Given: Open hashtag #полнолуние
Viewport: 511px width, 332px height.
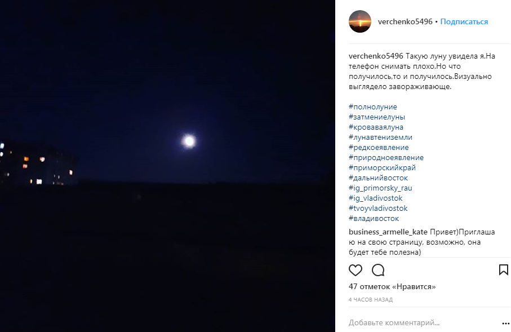Looking at the screenshot, I should [373, 107].
